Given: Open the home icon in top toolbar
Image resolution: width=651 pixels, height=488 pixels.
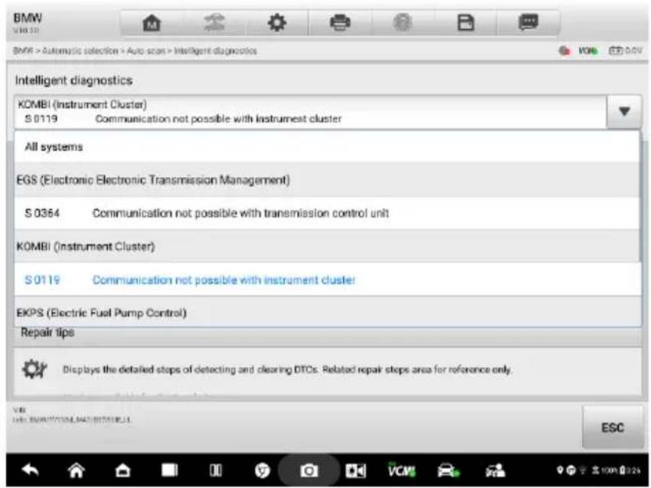Looking at the screenshot, I should pyautogui.click(x=152, y=23).
